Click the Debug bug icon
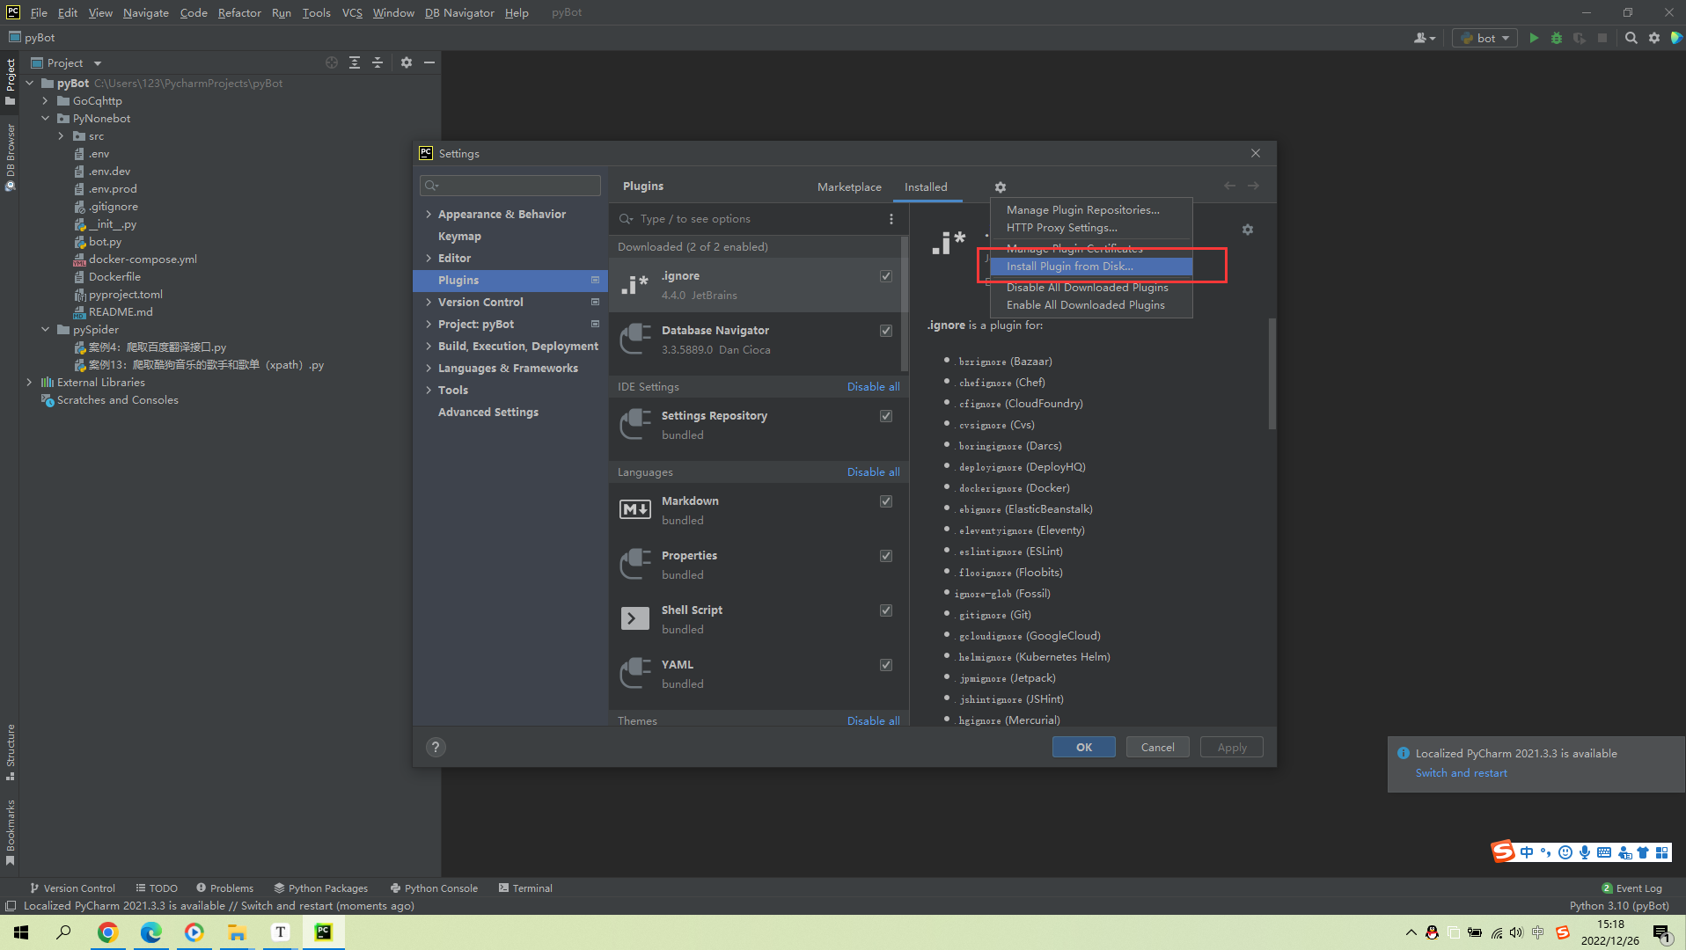The width and height of the screenshot is (1686, 950). 1557,38
